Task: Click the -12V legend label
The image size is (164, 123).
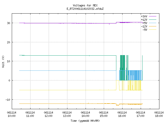Action: point(144,26)
